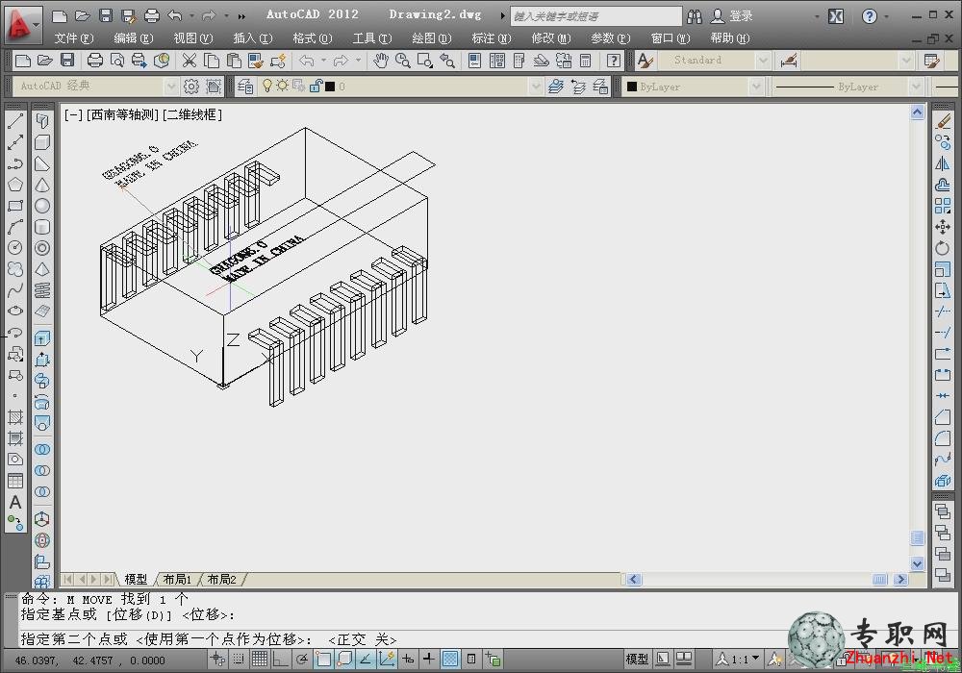Open the 绘图(D) menu

[x=432, y=38]
